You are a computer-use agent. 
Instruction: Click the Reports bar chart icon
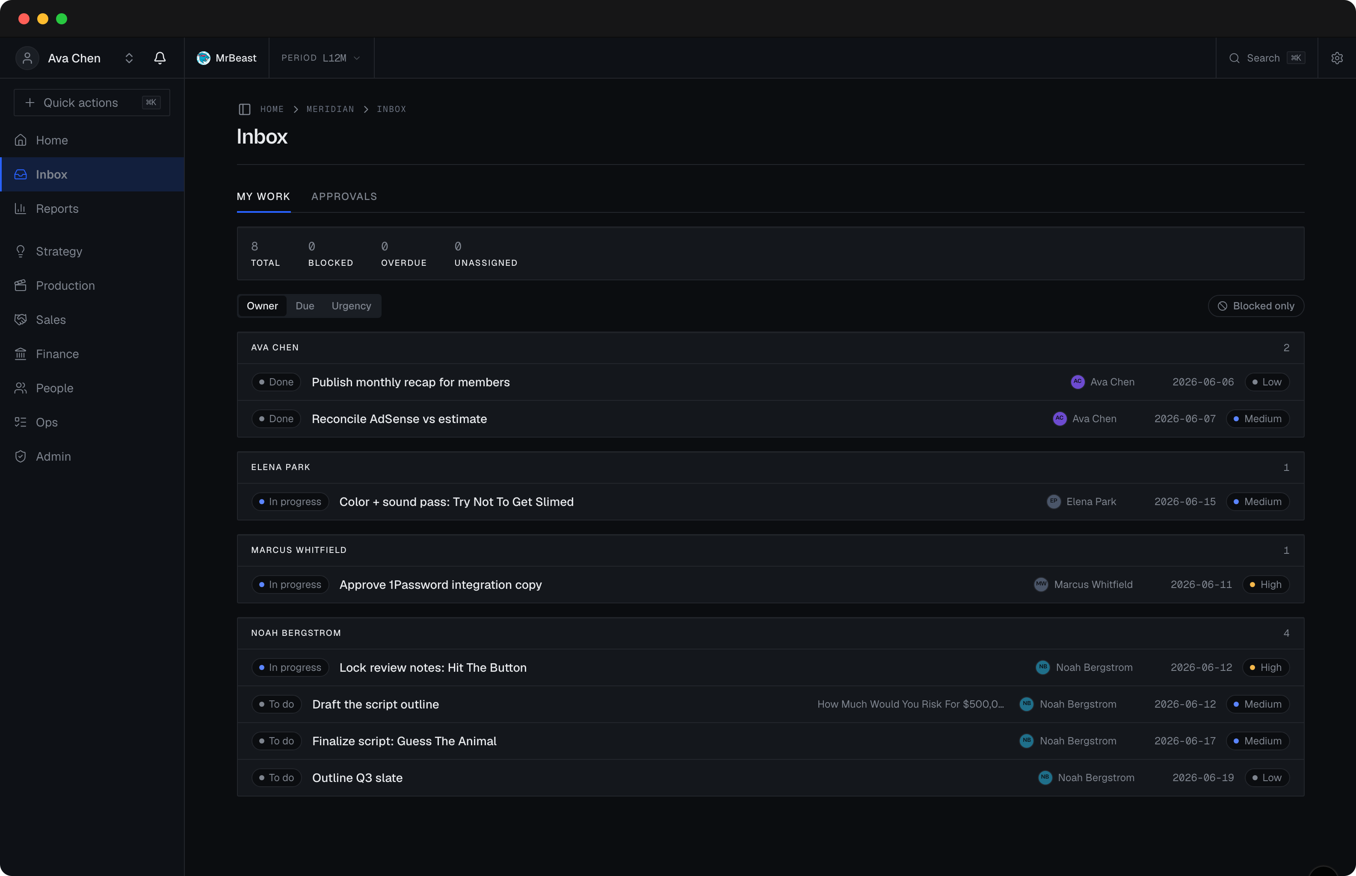pos(21,209)
